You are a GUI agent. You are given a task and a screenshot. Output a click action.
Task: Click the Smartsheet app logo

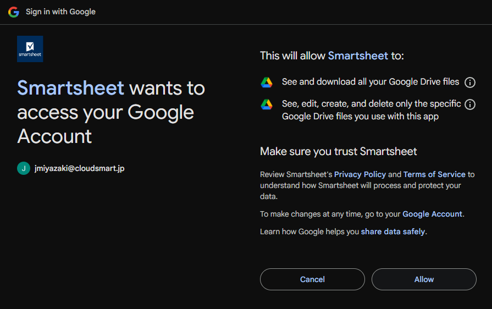[30, 49]
